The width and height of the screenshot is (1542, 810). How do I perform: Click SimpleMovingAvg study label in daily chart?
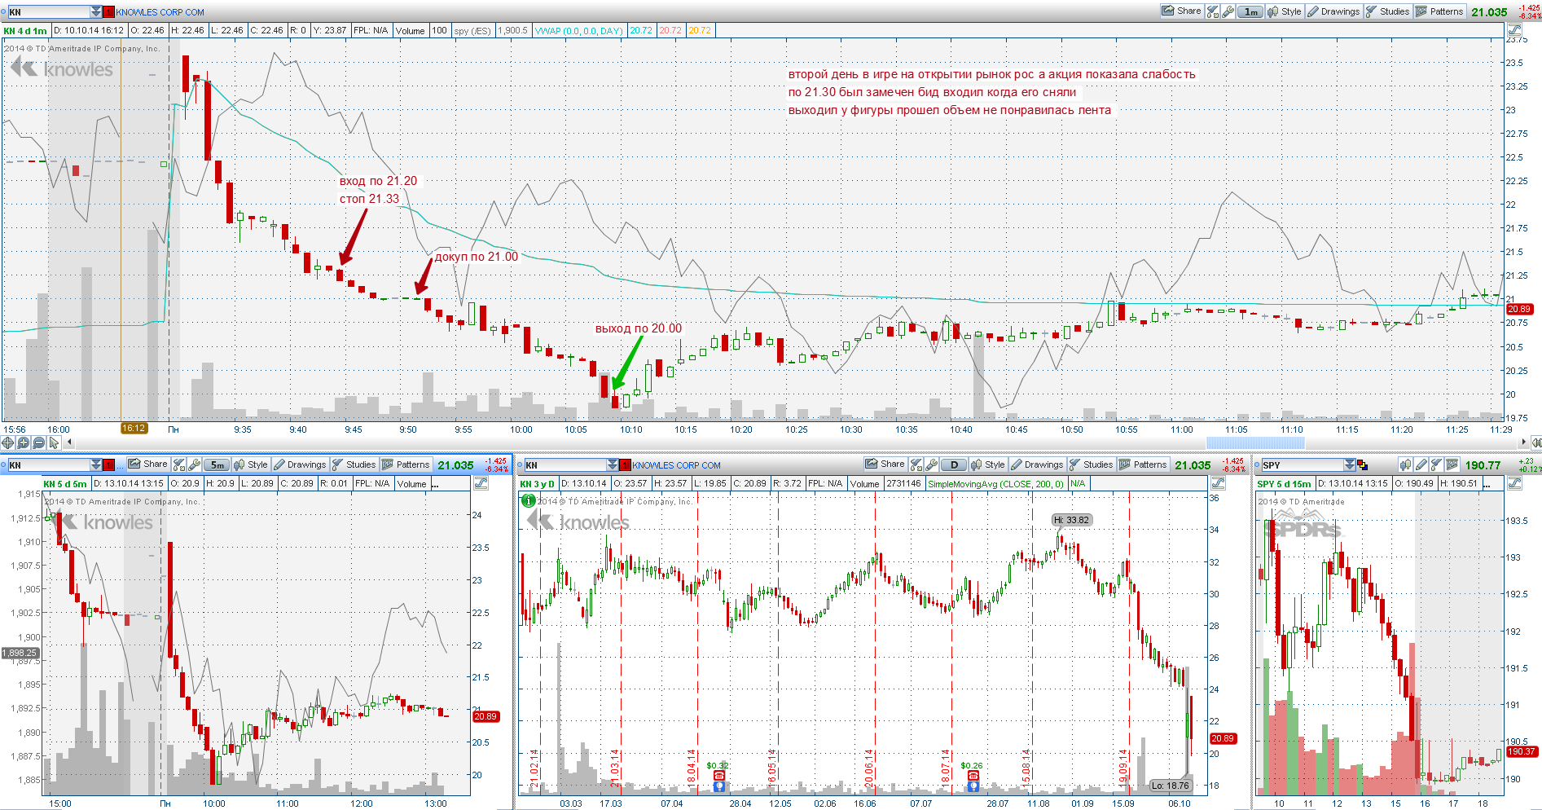[x=995, y=483]
